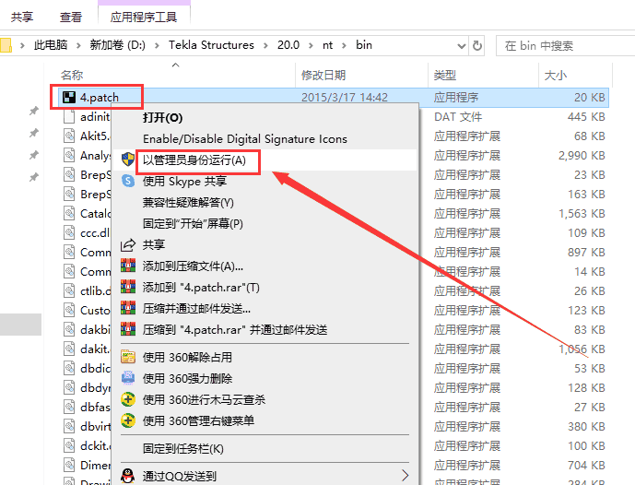
Task: Click WinRAR icon beside 压缩到 "4.patch.rar" 并通过邮件发送
Action: [x=128, y=329]
